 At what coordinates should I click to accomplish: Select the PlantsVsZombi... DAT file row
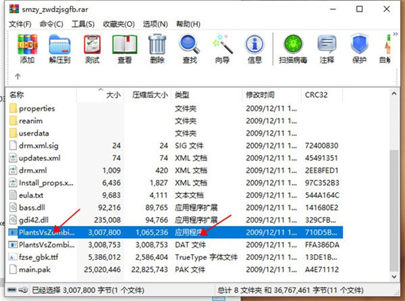coord(175,245)
